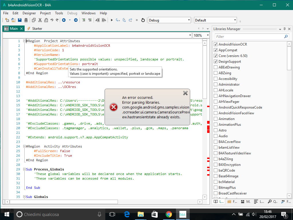Open the Designer menu

(29, 13)
